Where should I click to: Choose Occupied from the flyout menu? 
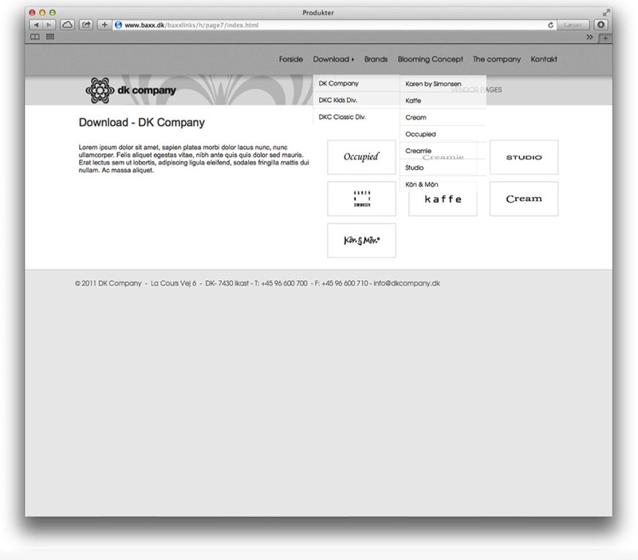(443, 134)
